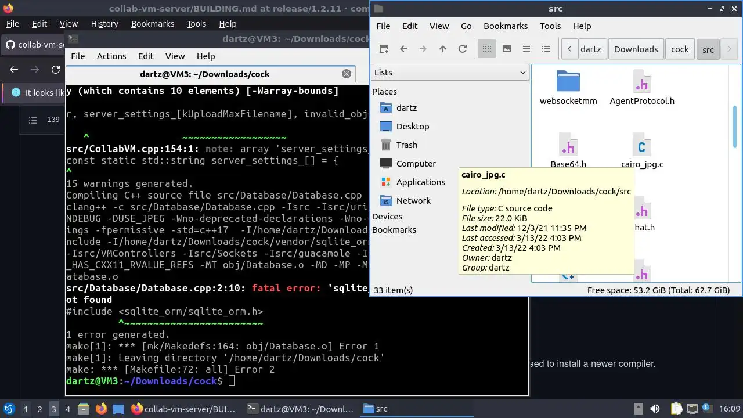Open application menu on taskbar
Viewport: 743px width, 418px height.
9,409
